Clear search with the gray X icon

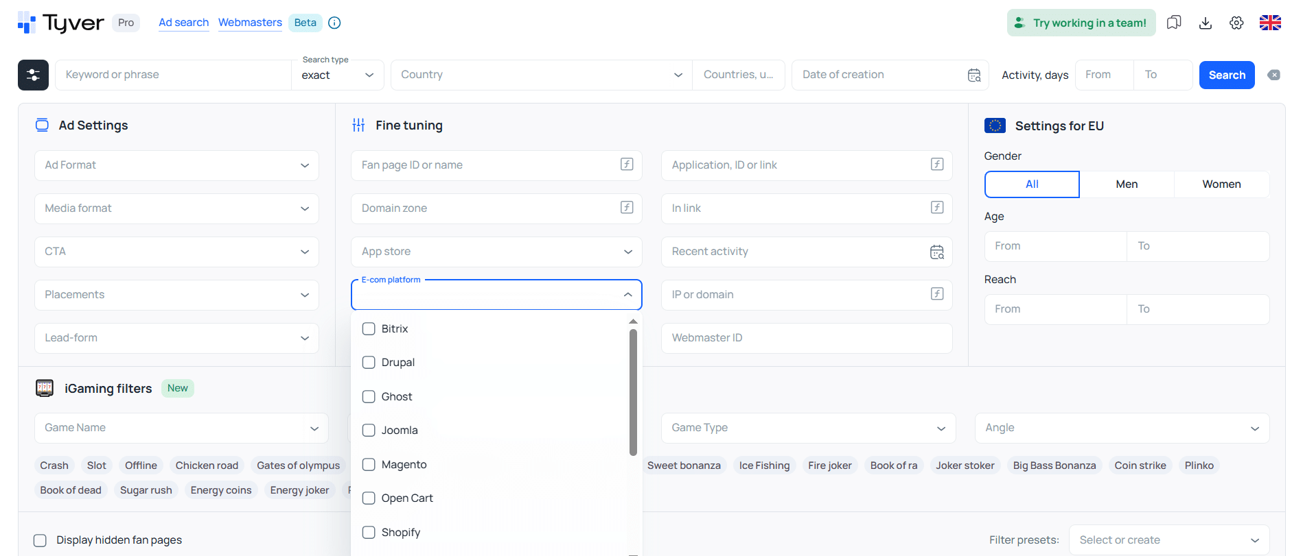(1273, 75)
